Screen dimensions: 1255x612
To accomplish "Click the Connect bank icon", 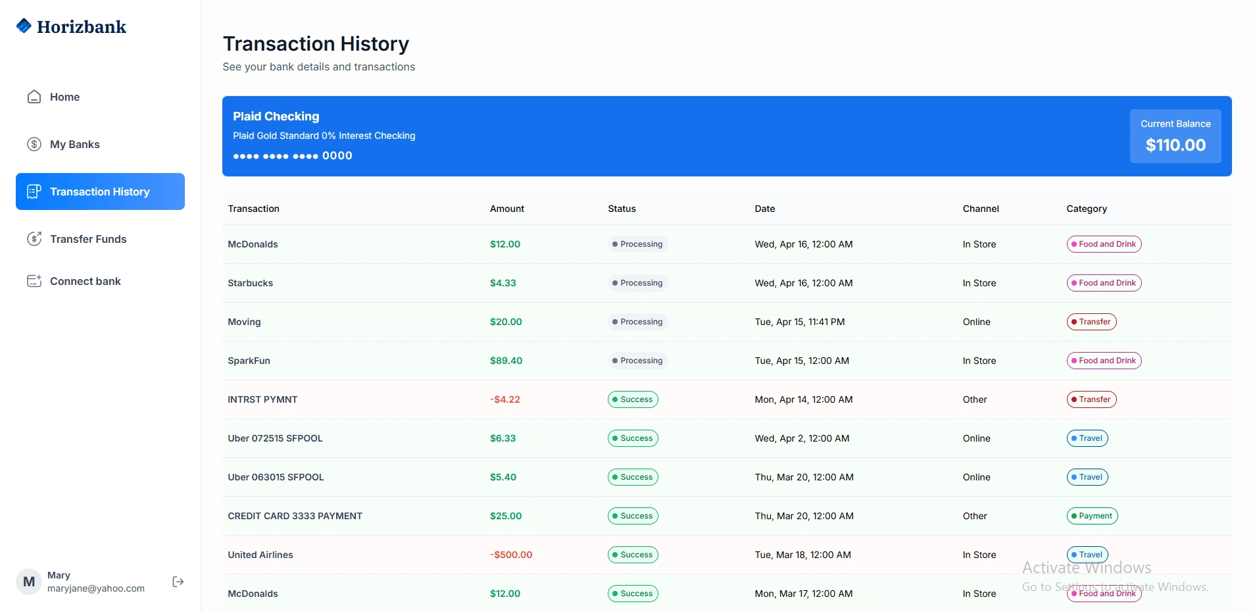I will click(34, 281).
